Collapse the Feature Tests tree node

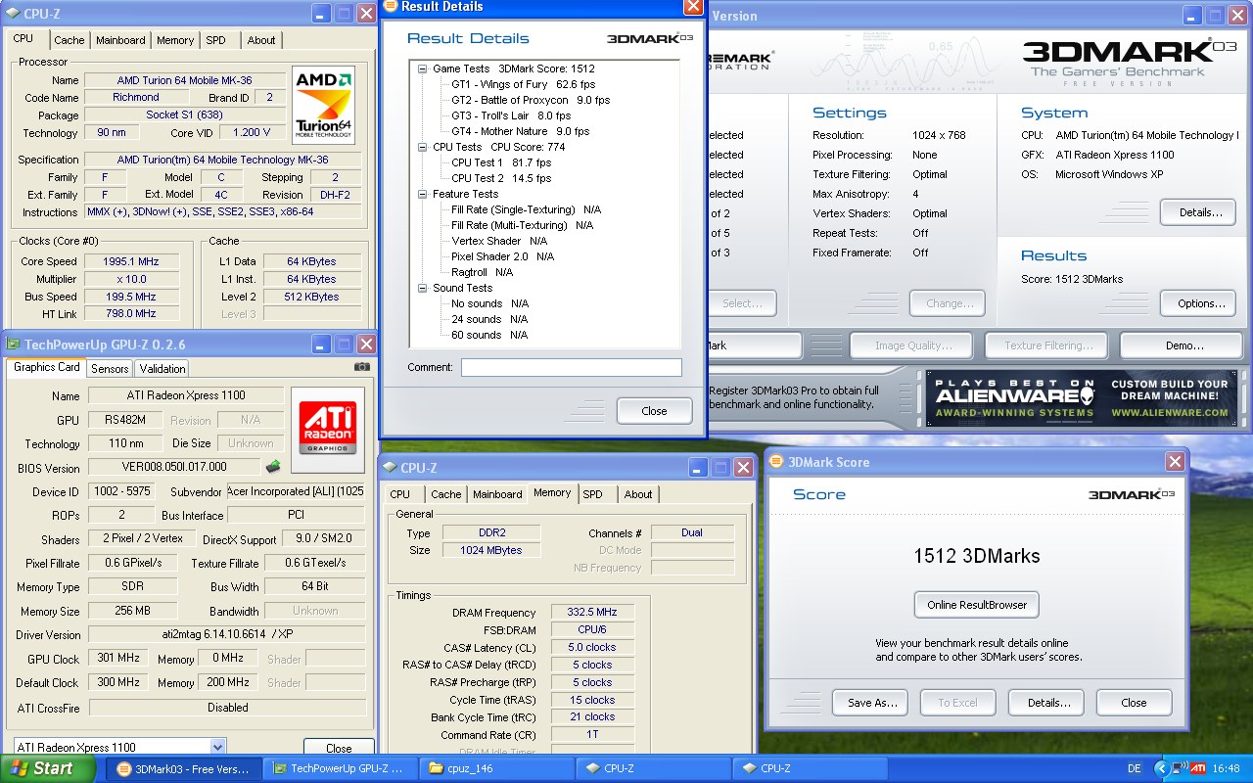pos(423,194)
